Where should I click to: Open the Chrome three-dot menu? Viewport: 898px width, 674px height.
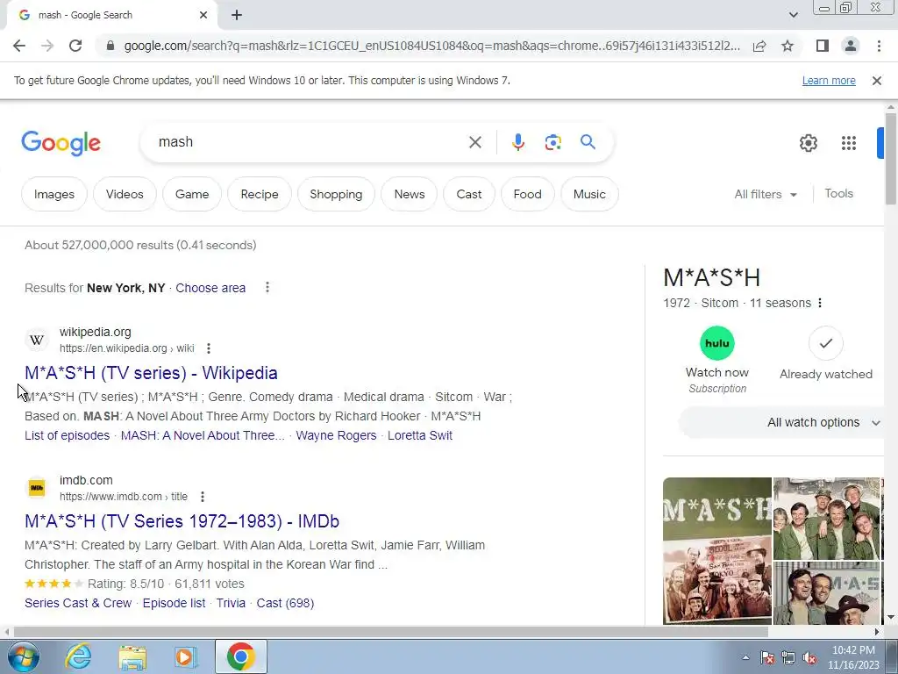click(x=879, y=46)
